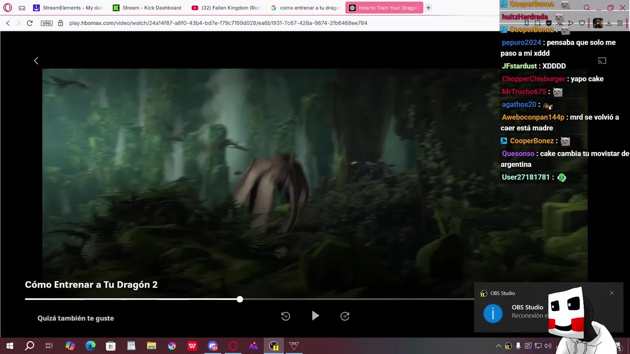630x354 pixels.
Task: Switch to OBS Studio in the taskbar
Action: pyautogui.click(x=274, y=346)
